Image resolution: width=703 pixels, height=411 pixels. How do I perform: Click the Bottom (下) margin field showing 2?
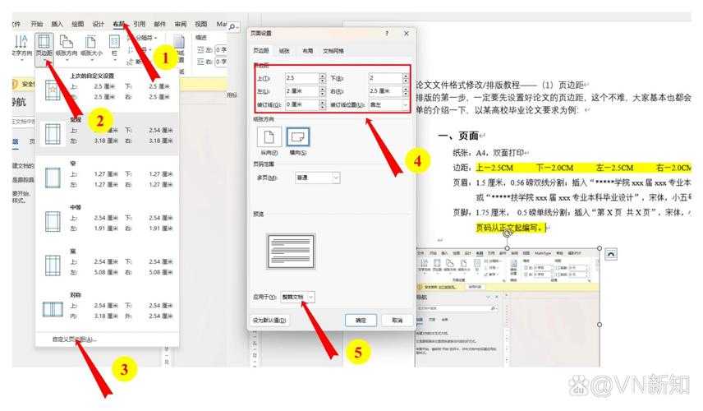coord(385,78)
